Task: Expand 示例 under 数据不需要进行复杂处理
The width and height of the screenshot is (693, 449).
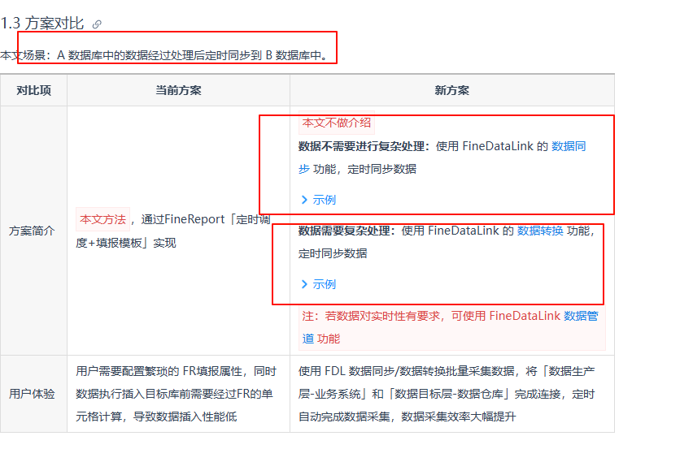Action: pyautogui.click(x=319, y=200)
